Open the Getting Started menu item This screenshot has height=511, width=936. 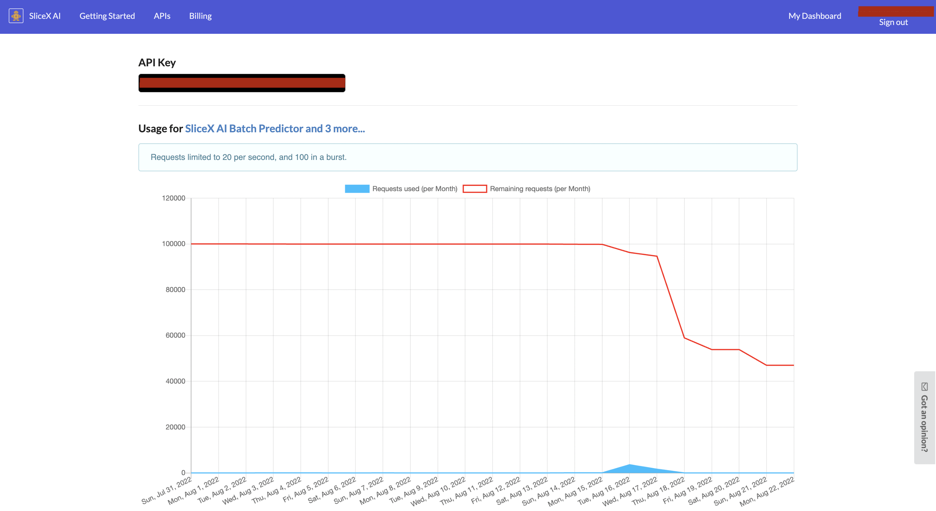tap(107, 16)
